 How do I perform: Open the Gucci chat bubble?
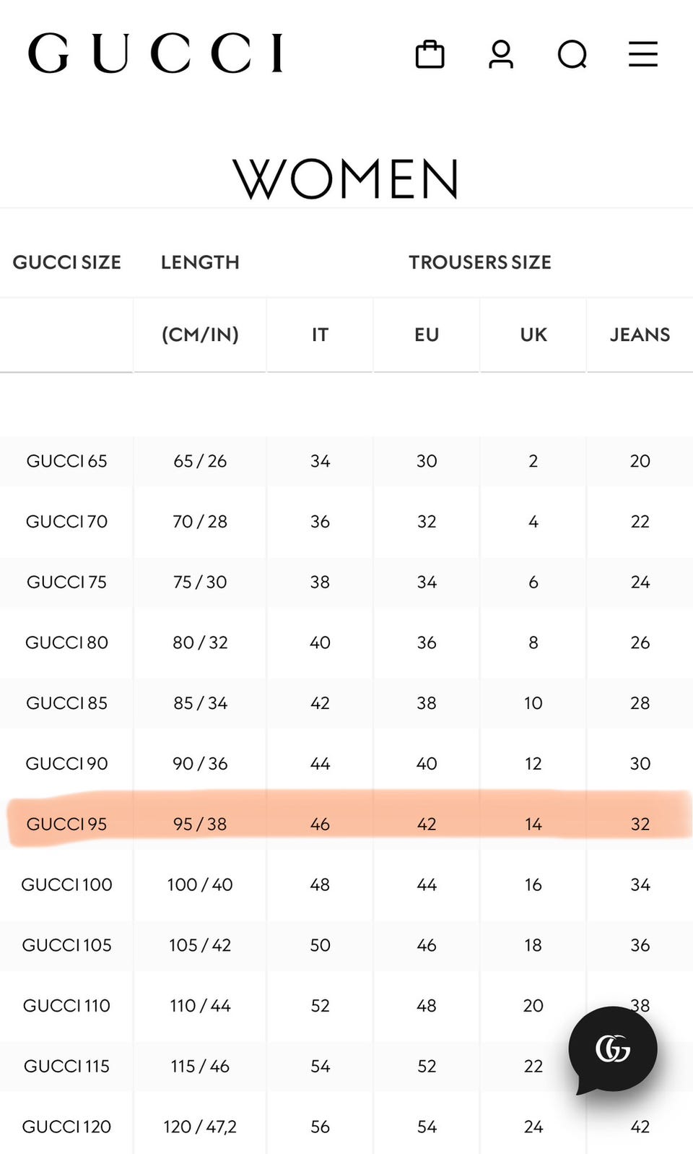(612, 1049)
